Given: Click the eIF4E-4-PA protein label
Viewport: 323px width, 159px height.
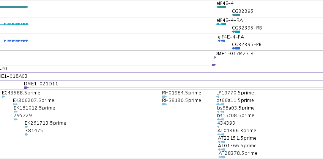Looking at the screenshot, I should tap(231, 37).
